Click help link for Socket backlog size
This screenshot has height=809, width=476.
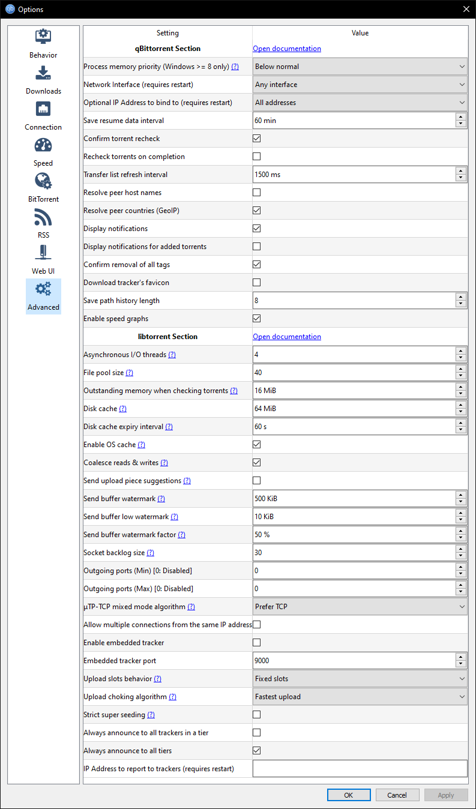[150, 553]
